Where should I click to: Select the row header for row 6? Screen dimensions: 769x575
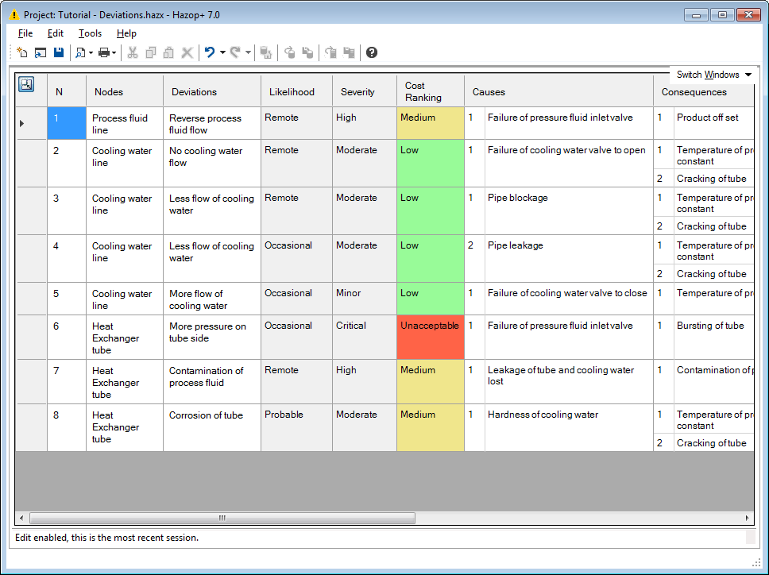(x=31, y=337)
